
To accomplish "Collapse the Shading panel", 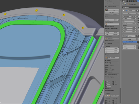I will click(x=106, y=63).
